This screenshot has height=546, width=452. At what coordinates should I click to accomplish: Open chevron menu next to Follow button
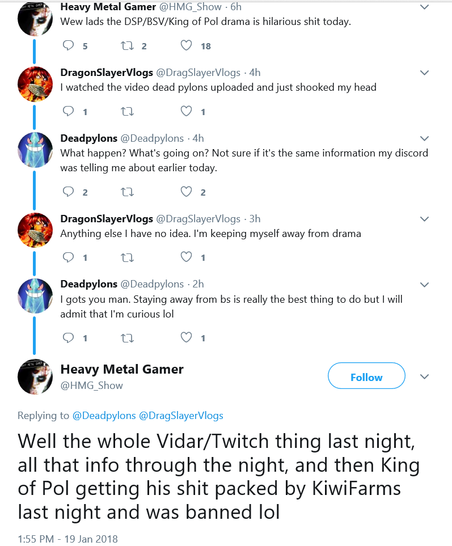click(x=424, y=377)
